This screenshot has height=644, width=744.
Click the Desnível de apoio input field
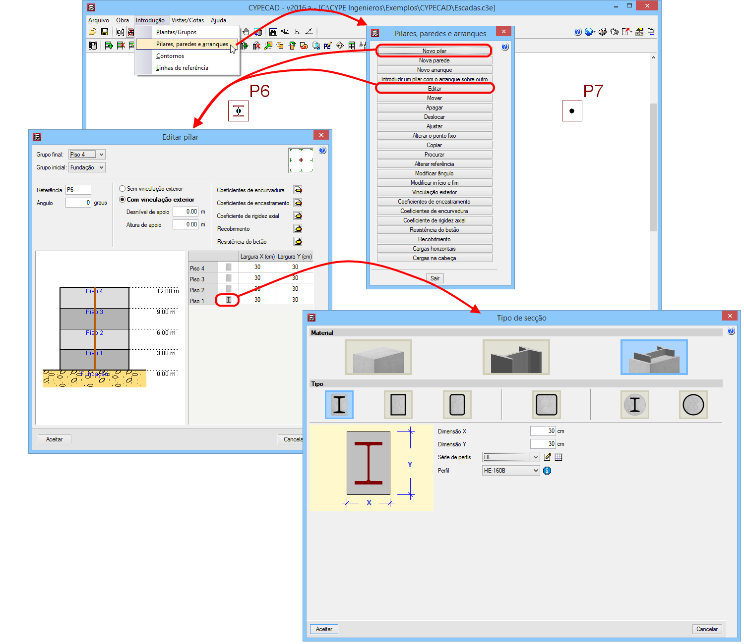186,212
